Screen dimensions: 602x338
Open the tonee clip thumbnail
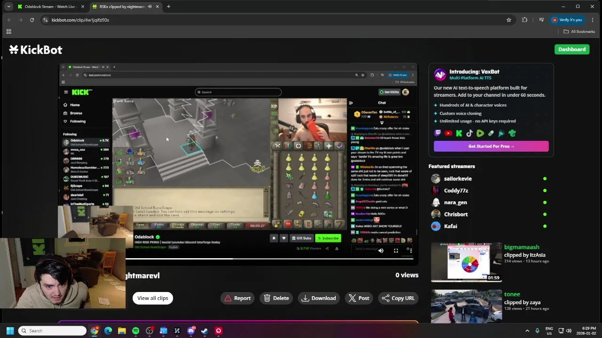click(466, 306)
